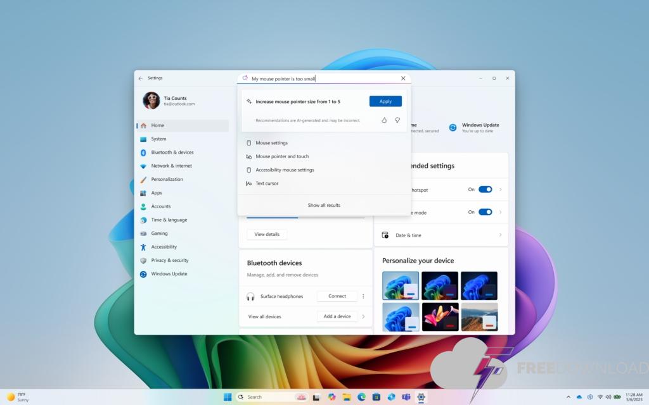
Task: Select Mouse pointer and touch result
Action: [282, 156]
